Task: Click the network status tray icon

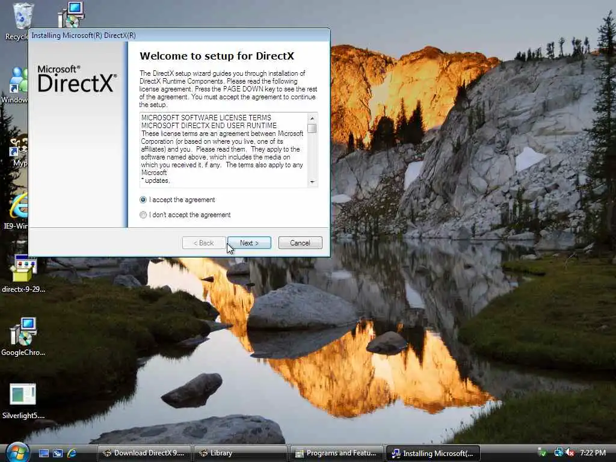Action: pyautogui.click(x=558, y=452)
